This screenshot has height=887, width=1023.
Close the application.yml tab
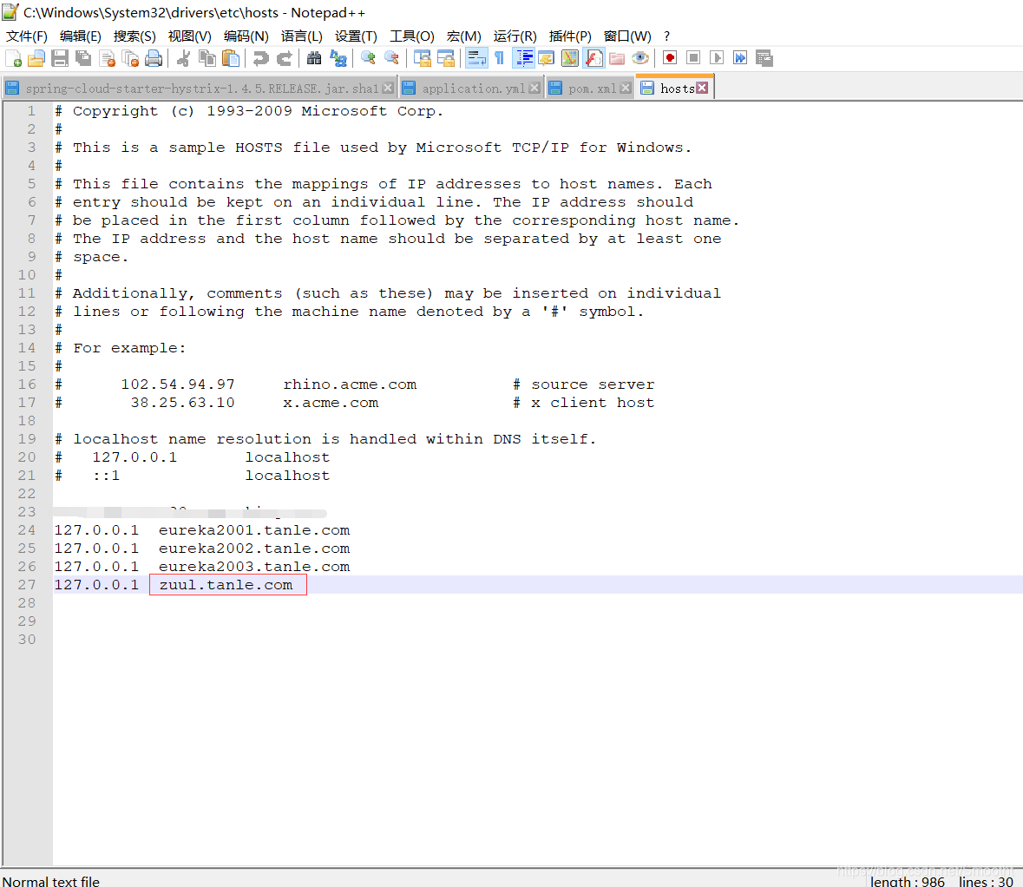pyautogui.click(x=534, y=89)
